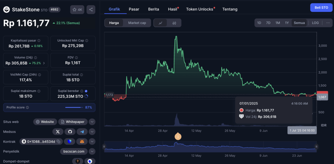
Task: Open the bscscan.com explorer link
Action: coord(74,151)
